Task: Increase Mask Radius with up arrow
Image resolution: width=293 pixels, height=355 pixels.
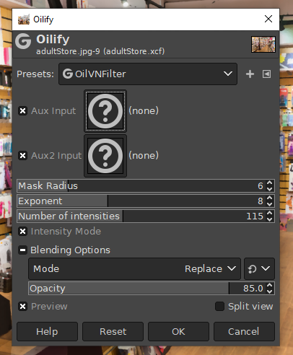Action: click(270, 183)
